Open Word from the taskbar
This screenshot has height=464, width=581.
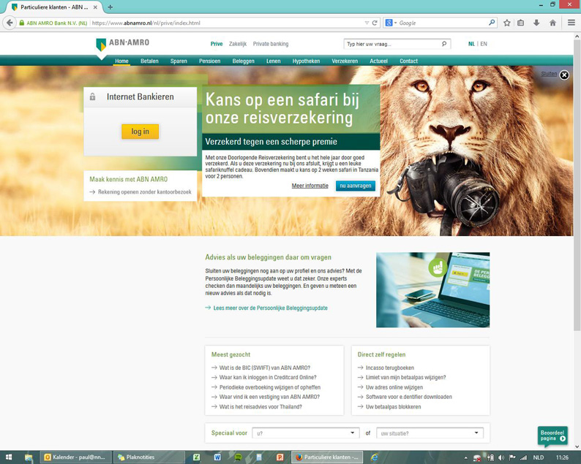[217, 457]
